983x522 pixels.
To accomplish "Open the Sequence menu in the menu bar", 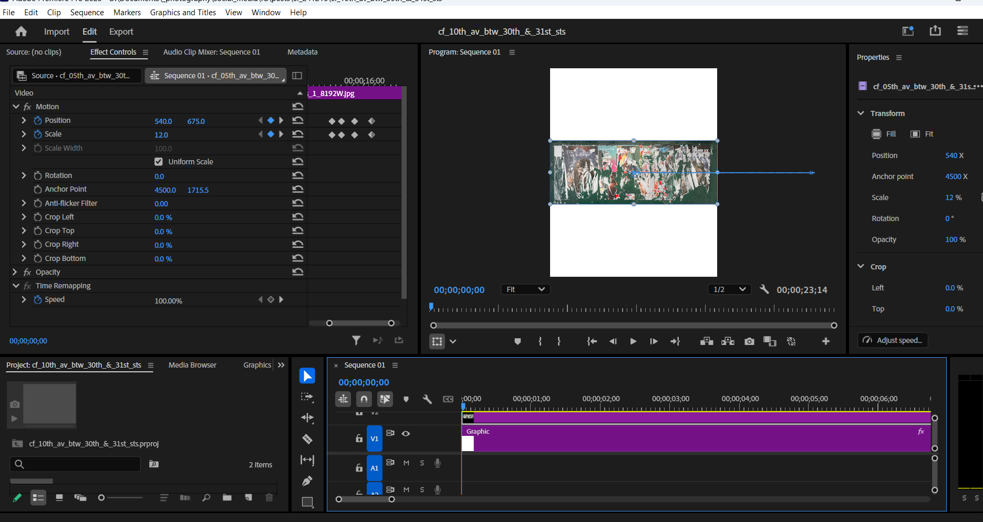I will (87, 12).
